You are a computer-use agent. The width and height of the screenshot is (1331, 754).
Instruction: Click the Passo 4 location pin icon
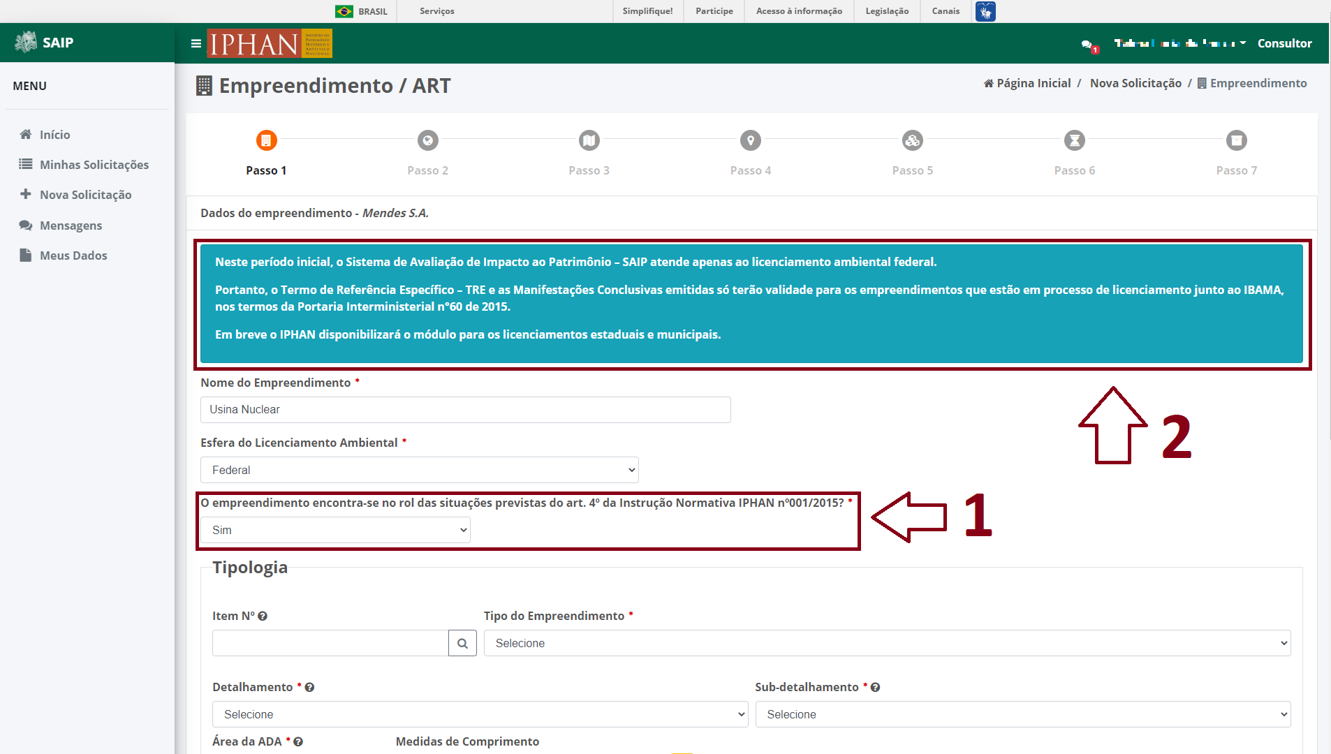[x=751, y=140]
